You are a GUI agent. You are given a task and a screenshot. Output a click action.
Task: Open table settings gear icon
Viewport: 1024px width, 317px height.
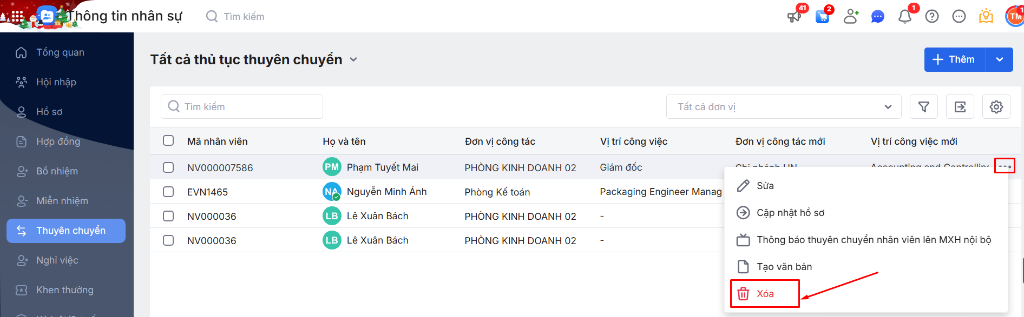(996, 107)
